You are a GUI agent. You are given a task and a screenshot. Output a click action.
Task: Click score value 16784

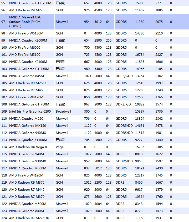(140, 55)
